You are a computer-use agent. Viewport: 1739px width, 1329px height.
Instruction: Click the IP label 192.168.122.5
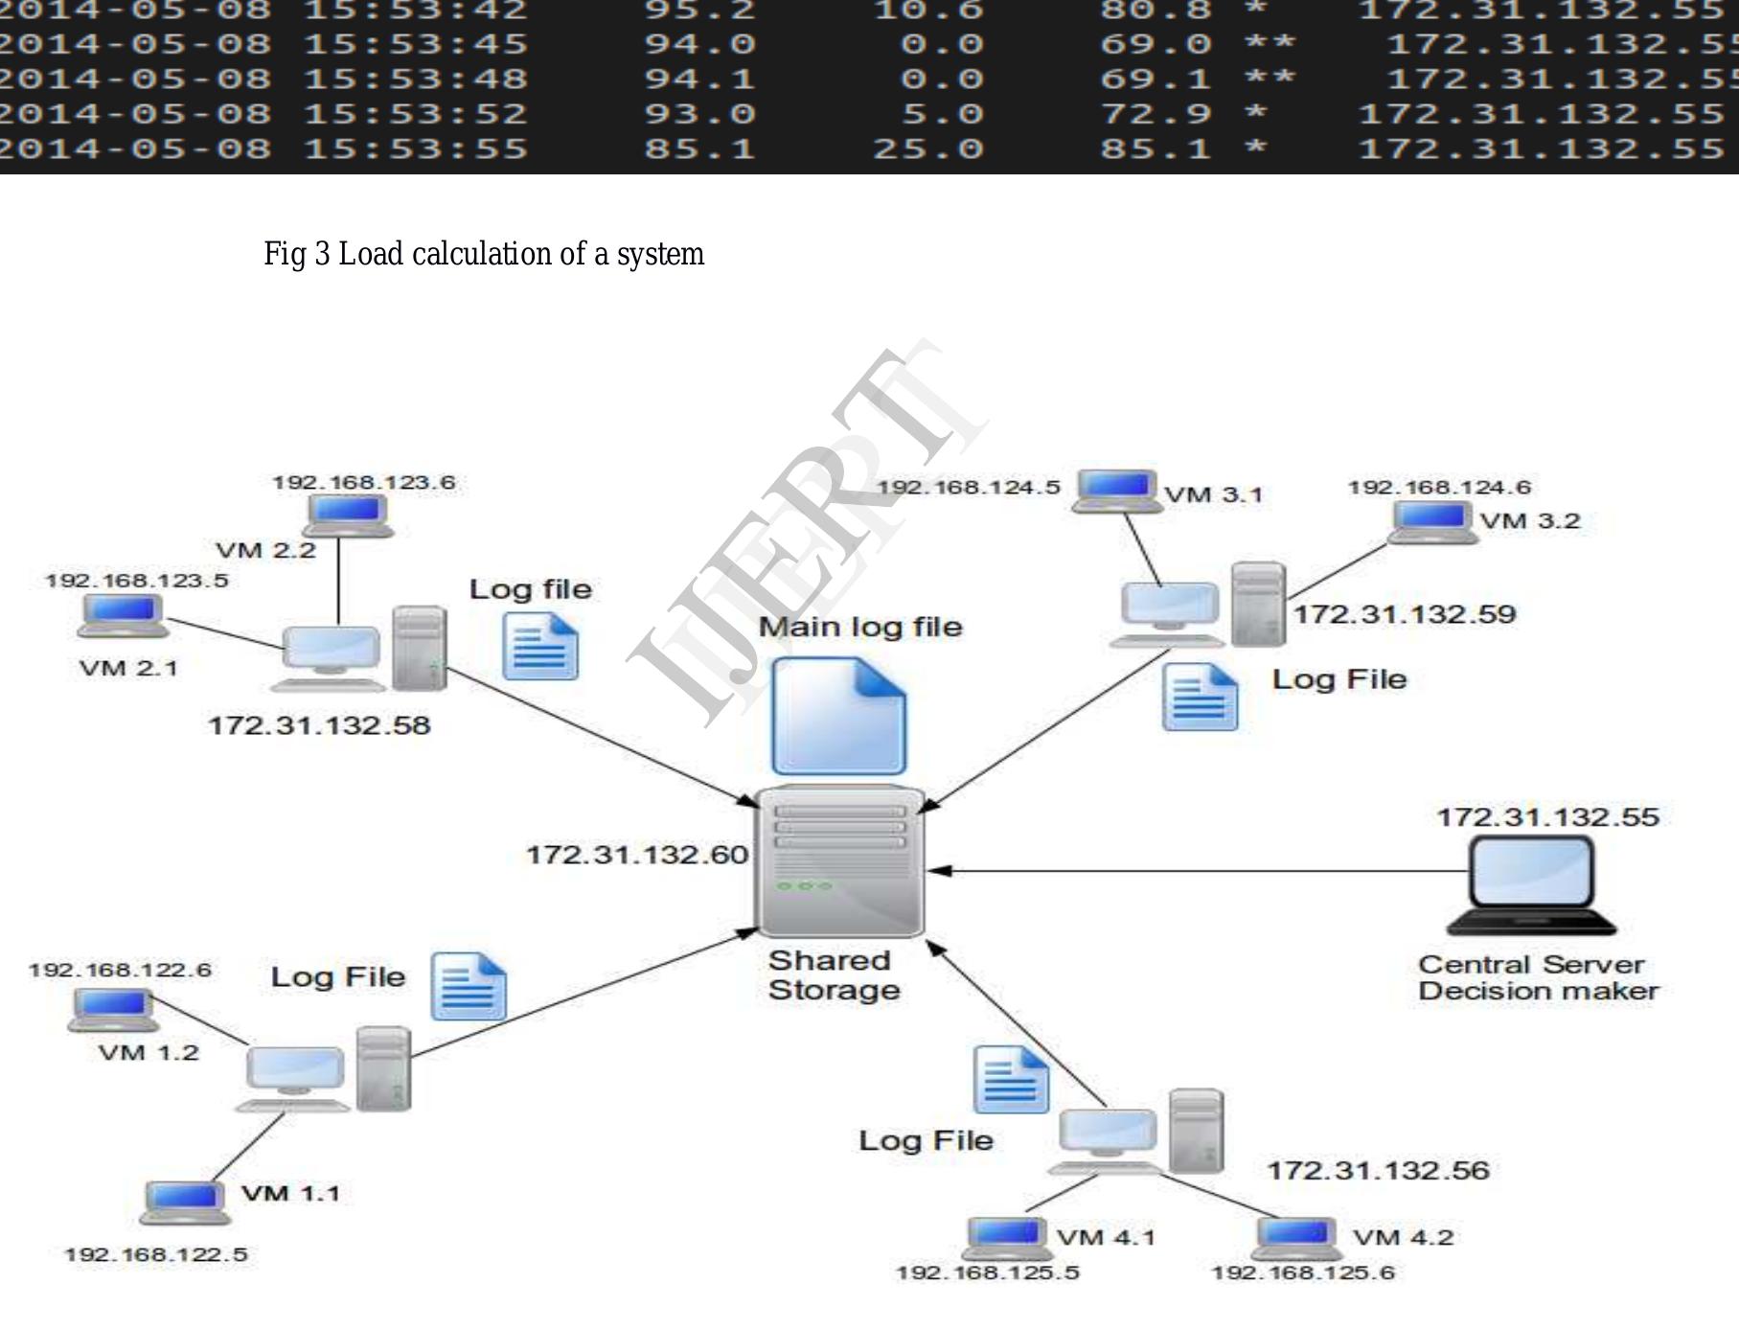coord(156,1254)
